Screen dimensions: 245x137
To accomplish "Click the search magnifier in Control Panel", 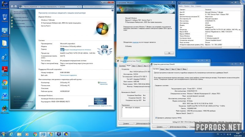I will (x=112, y=7).
